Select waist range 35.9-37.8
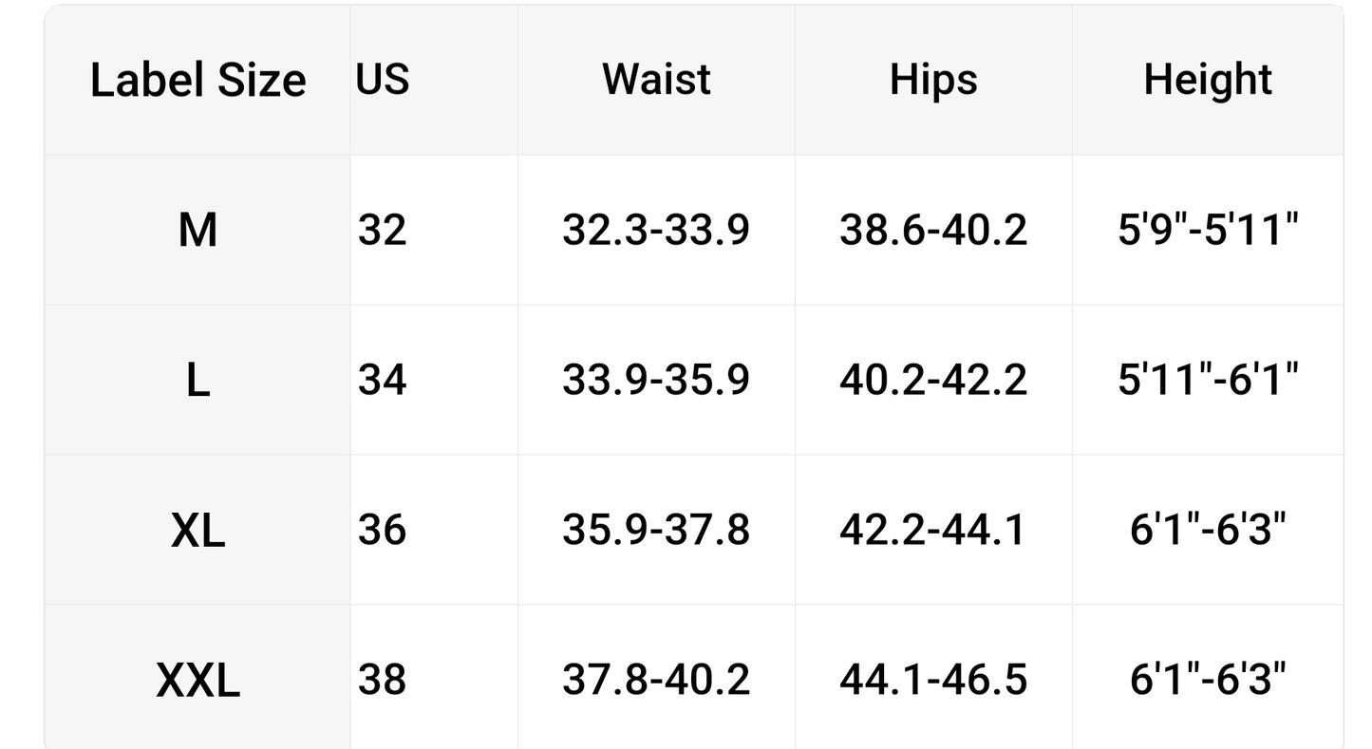Image resolution: width=1372 pixels, height=749 pixels. tap(656, 530)
